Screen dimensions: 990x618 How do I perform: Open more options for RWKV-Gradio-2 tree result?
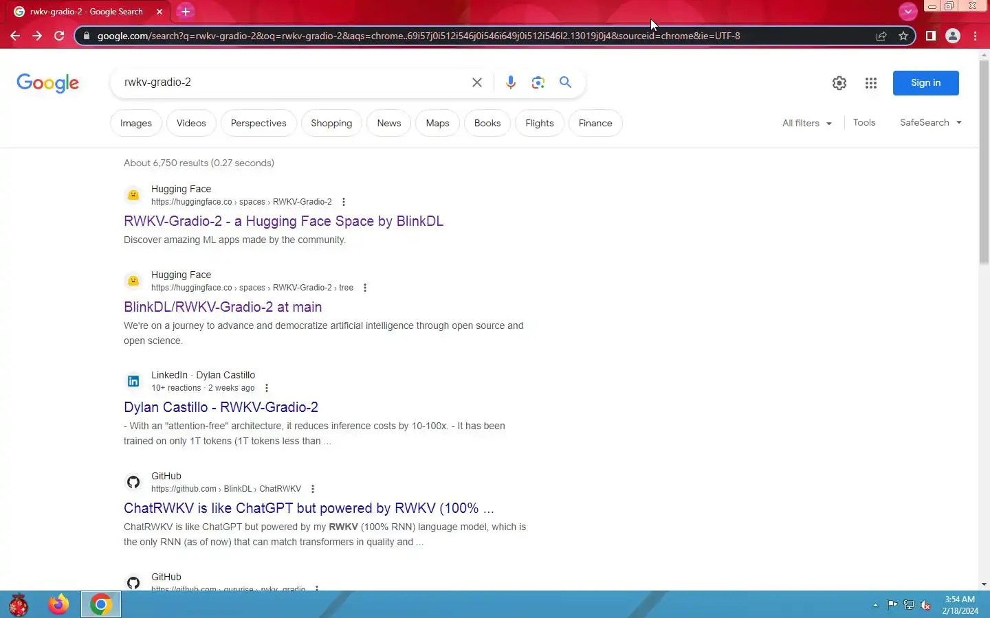click(365, 288)
